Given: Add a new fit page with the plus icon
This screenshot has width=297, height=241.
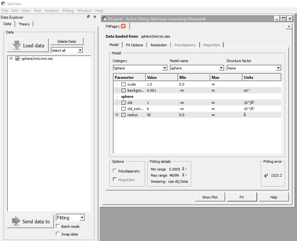Looking at the screenshot, I should point(289,26).
